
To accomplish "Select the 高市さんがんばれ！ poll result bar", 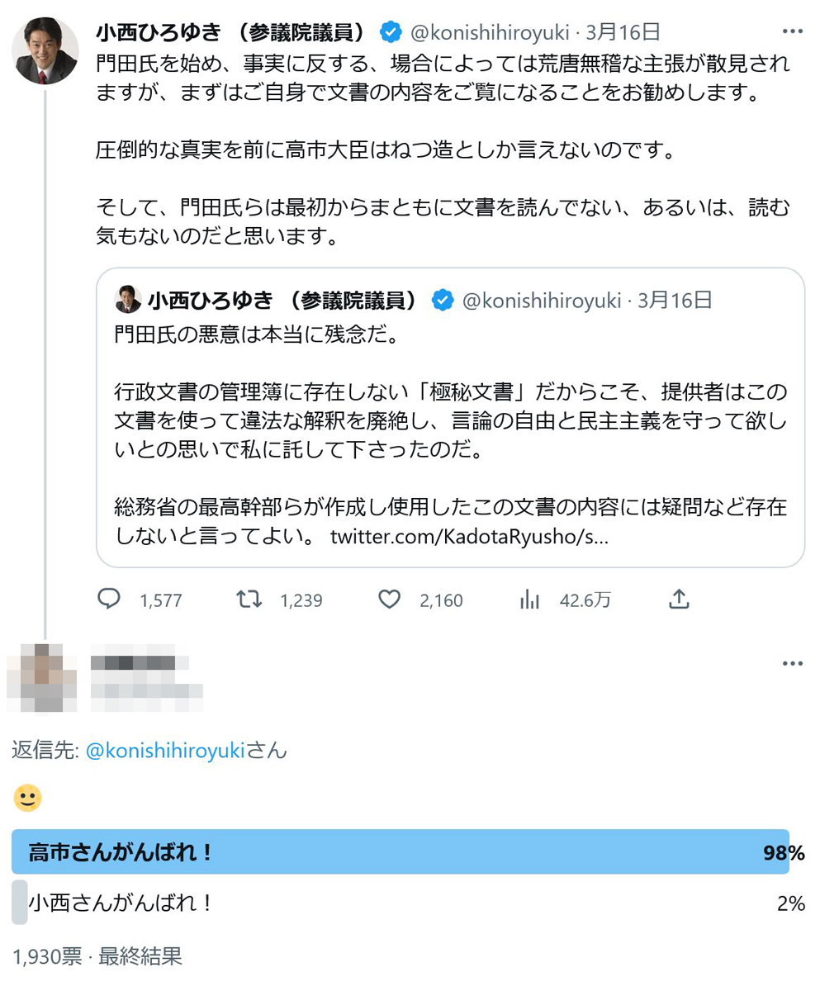I will (x=401, y=852).
